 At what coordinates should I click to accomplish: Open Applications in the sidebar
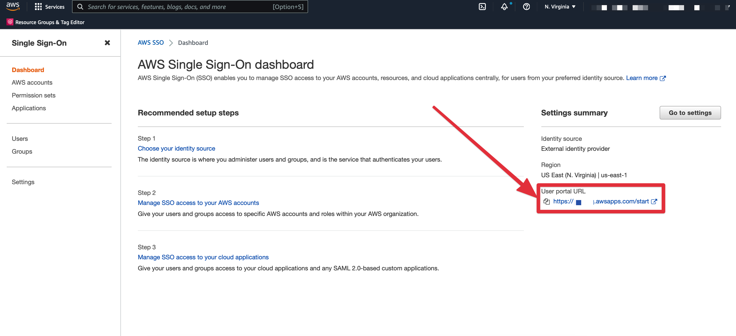point(29,108)
